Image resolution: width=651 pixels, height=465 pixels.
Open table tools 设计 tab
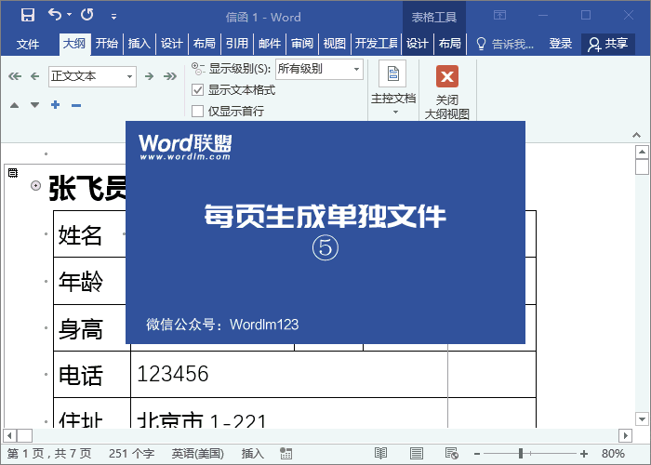pyautogui.click(x=417, y=43)
